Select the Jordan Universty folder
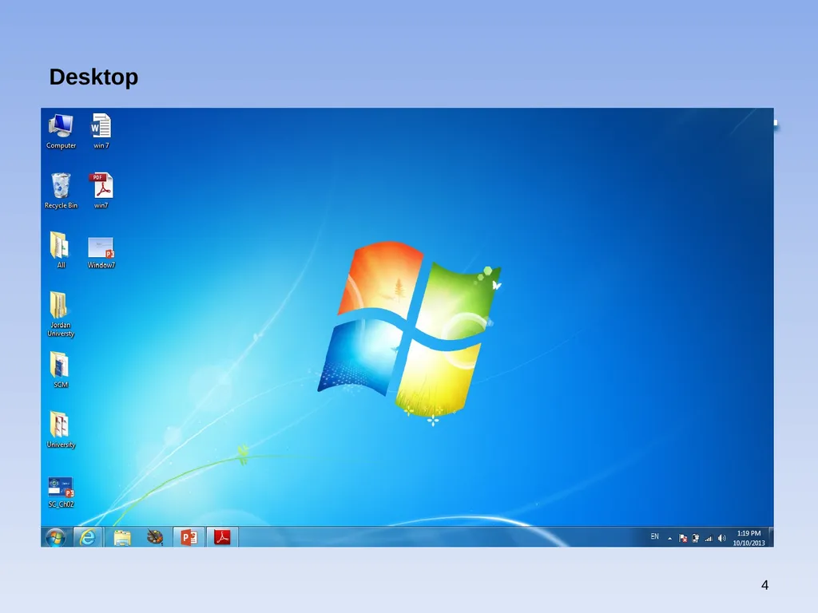Image resolution: width=818 pixels, height=613 pixels. pyautogui.click(x=61, y=314)
